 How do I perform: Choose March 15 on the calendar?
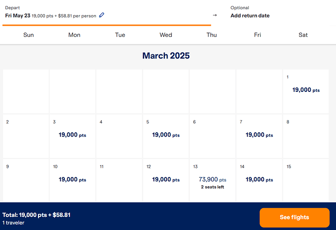click(x=306, y=180)
